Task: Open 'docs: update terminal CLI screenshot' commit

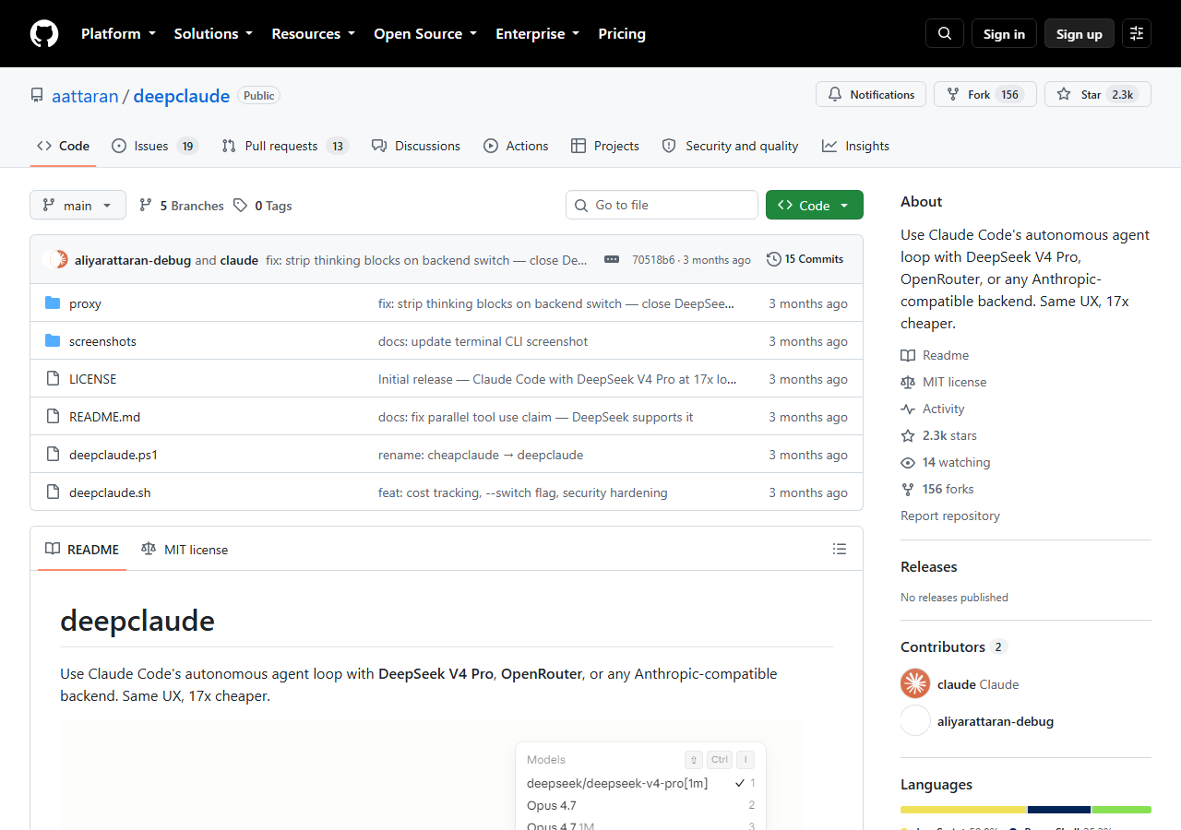Action: pyautogui.click(x=483, y=341)
